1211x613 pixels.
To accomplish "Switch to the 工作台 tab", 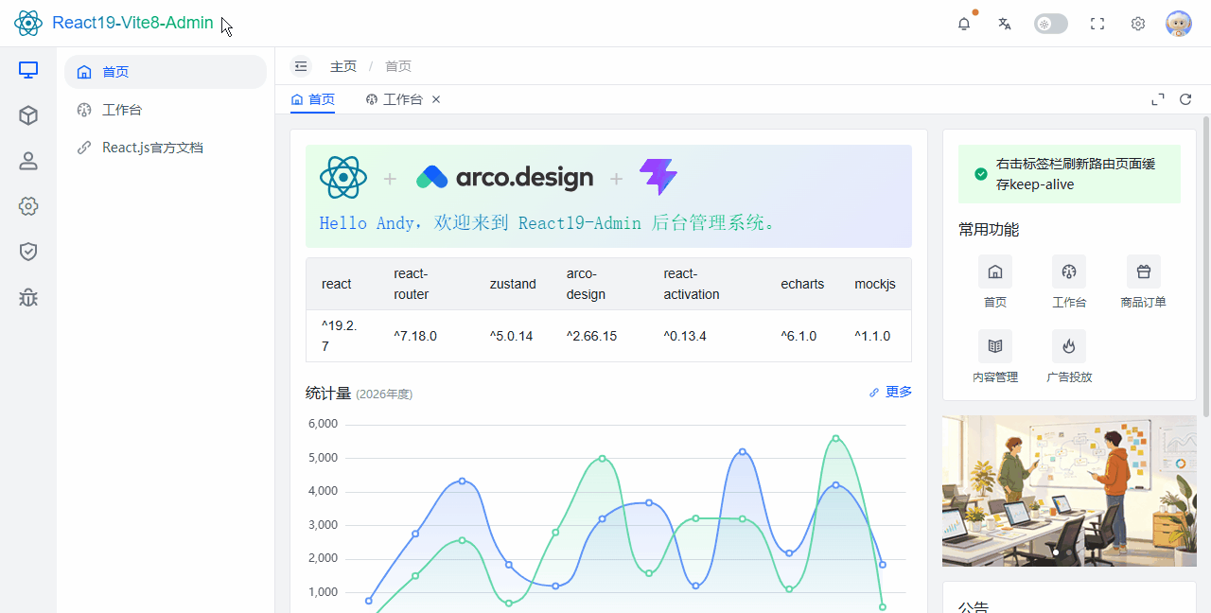I will click(x=395, y=99).
